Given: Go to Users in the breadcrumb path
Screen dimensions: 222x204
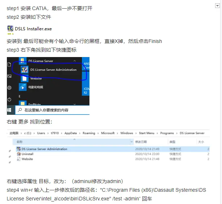Looking at the screenshot, I should point(41,133).
